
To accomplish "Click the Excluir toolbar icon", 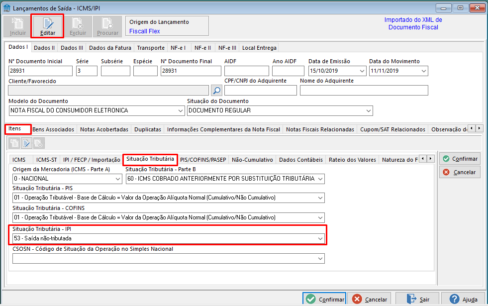I will pyautogui.click(x=78, y=26).
